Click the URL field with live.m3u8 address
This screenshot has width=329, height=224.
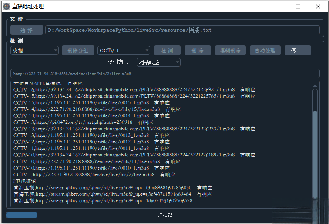click(x=165, y=74)
